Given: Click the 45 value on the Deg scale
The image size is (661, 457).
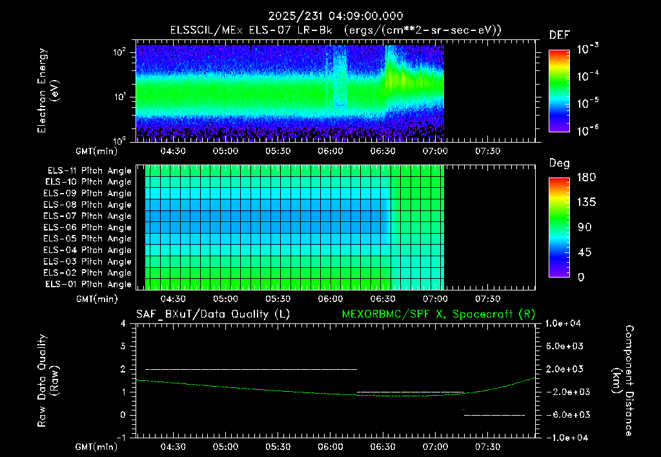Looking at the screenshot, I should [584, 252].
